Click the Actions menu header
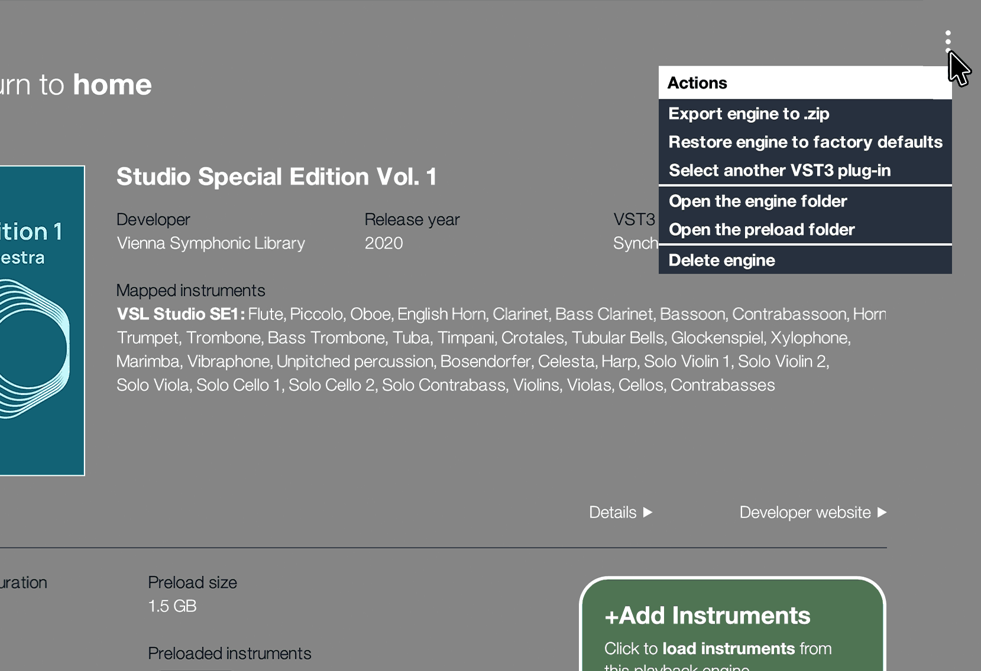 (697, 83)
